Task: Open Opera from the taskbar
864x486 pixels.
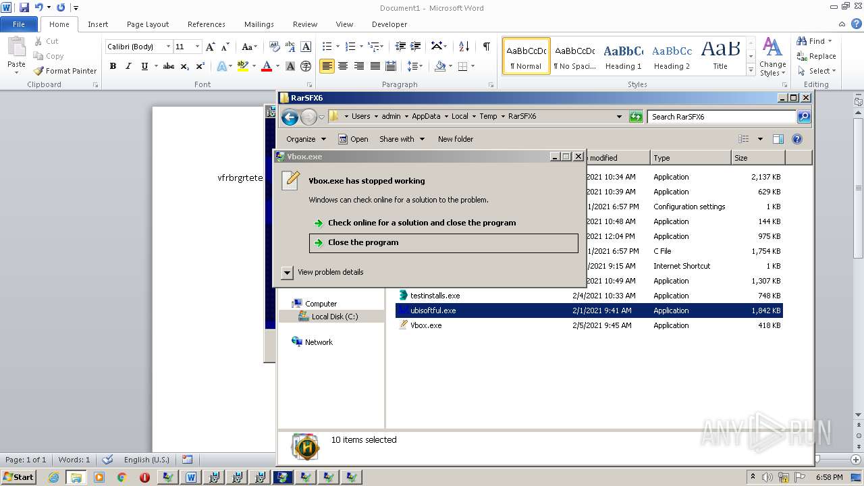Action: pyautogui.click(x=144, y=477)
